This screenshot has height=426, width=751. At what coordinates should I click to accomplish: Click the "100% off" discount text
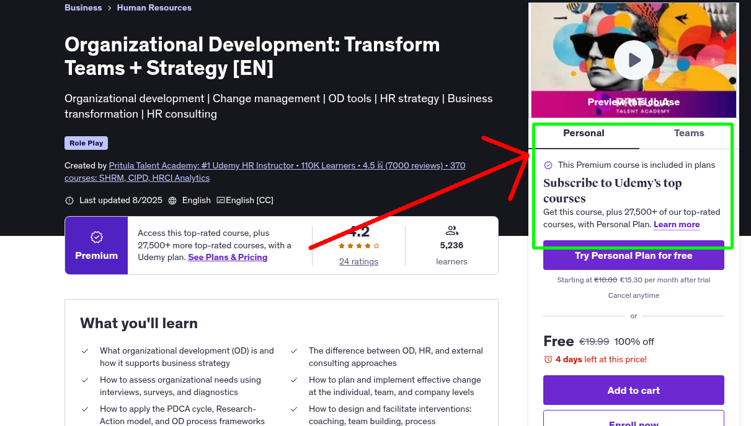coord(634,341)
